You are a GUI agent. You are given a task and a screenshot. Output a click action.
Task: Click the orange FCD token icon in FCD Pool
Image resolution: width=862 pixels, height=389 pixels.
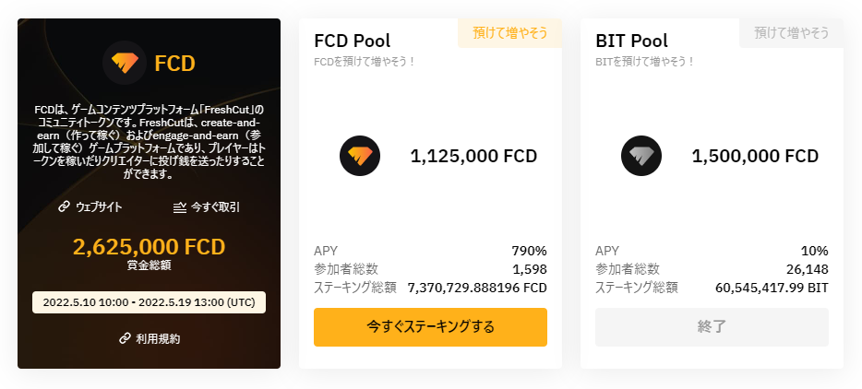[360, 156]
